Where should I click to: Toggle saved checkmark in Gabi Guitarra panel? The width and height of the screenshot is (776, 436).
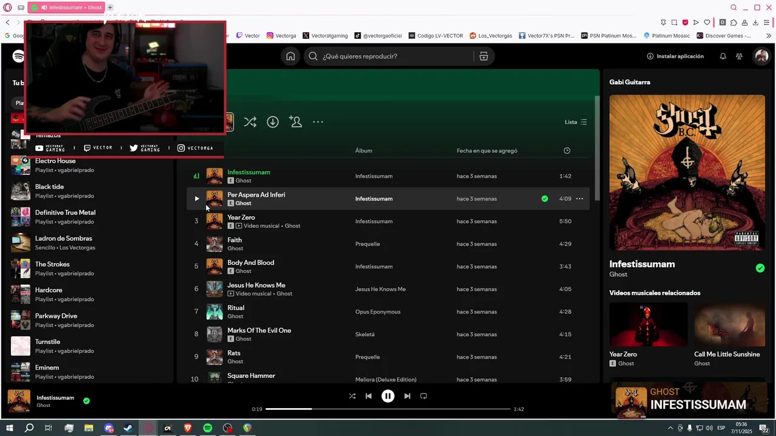coord(760,268)
